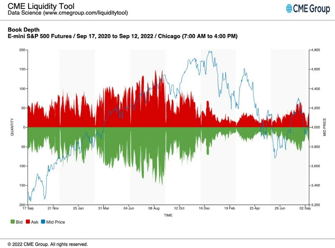Click the 17 Sep label on time axis

pyautogui.click(x=28, y=208)
